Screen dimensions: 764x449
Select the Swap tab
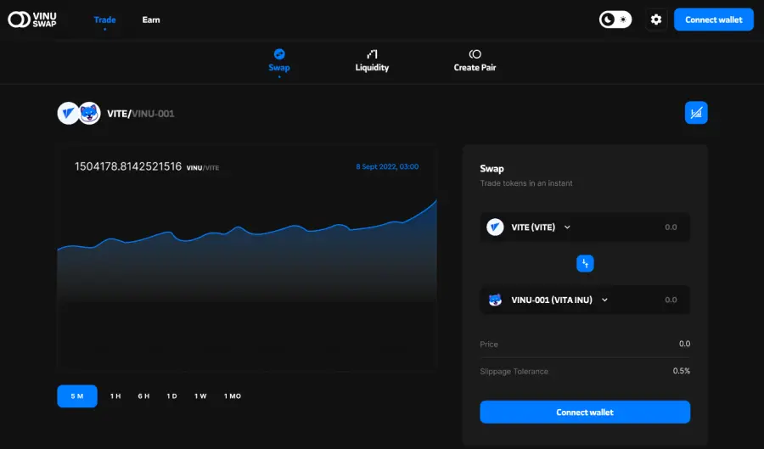(x=279, y=61)
